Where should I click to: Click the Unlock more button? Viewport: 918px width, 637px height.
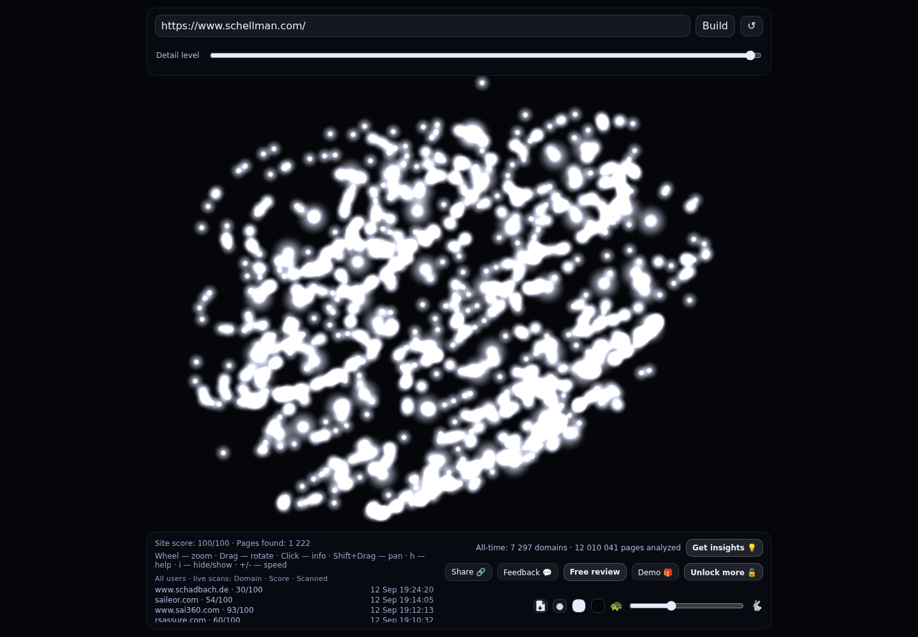(724, 572)
